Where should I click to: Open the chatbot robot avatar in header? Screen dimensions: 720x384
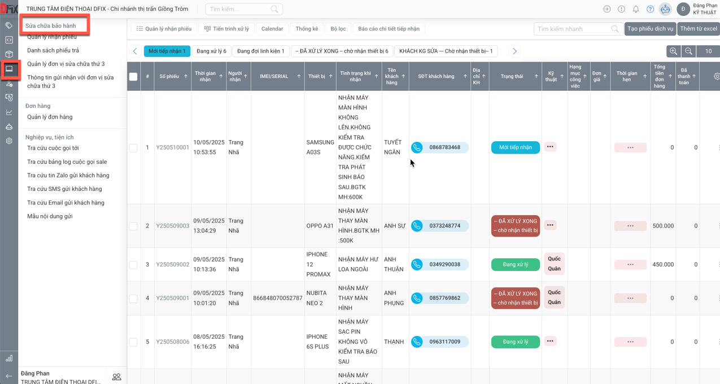click(666, 9)
